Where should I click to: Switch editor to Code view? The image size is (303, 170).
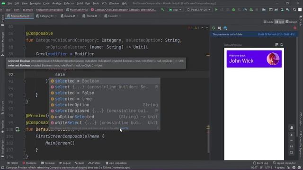[x=268, y=22]
